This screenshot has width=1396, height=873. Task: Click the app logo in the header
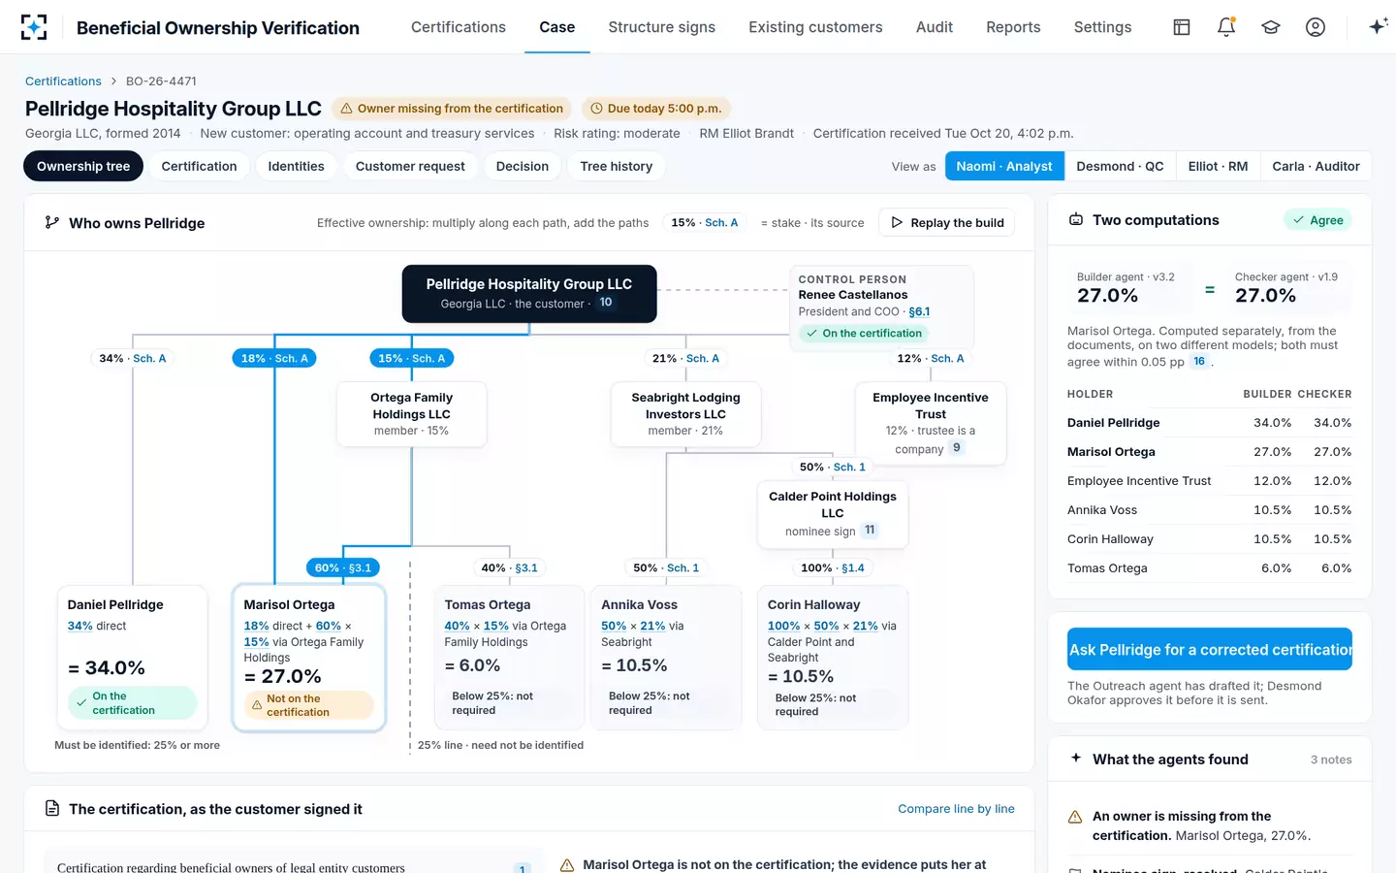pos(34,27)
